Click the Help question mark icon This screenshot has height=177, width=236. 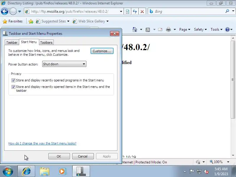point(227,29)
